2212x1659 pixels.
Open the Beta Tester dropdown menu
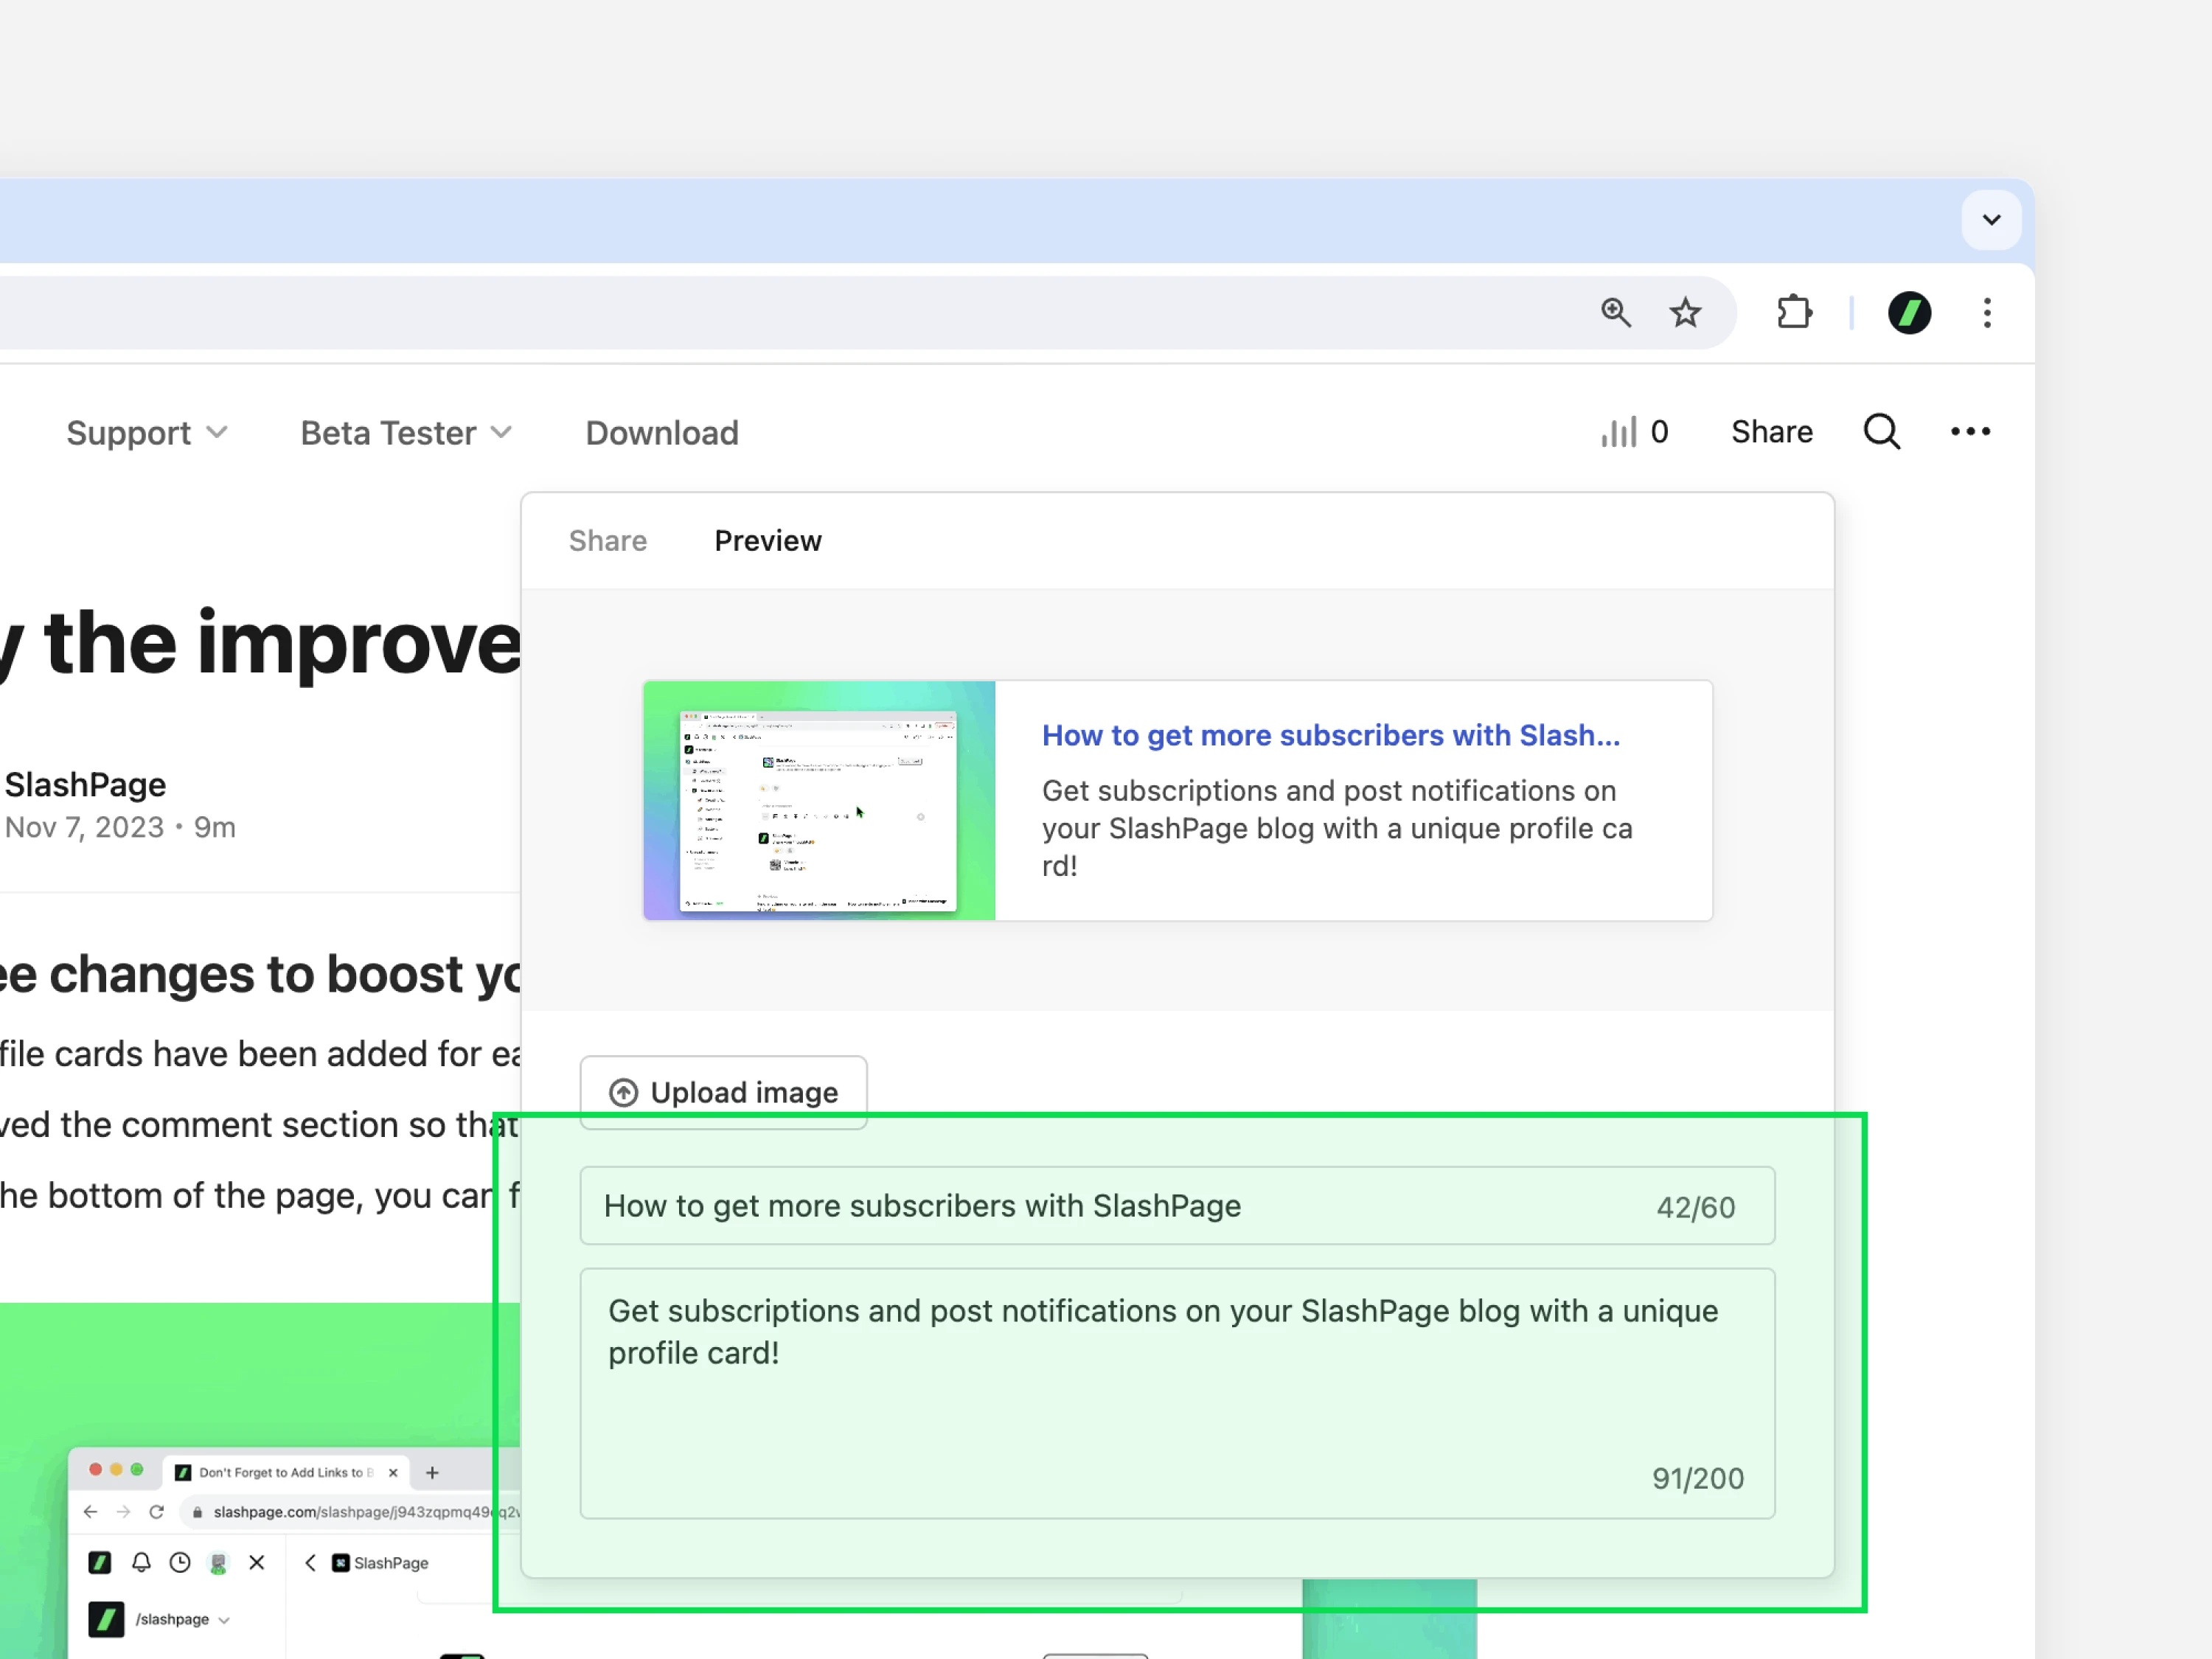406,433
